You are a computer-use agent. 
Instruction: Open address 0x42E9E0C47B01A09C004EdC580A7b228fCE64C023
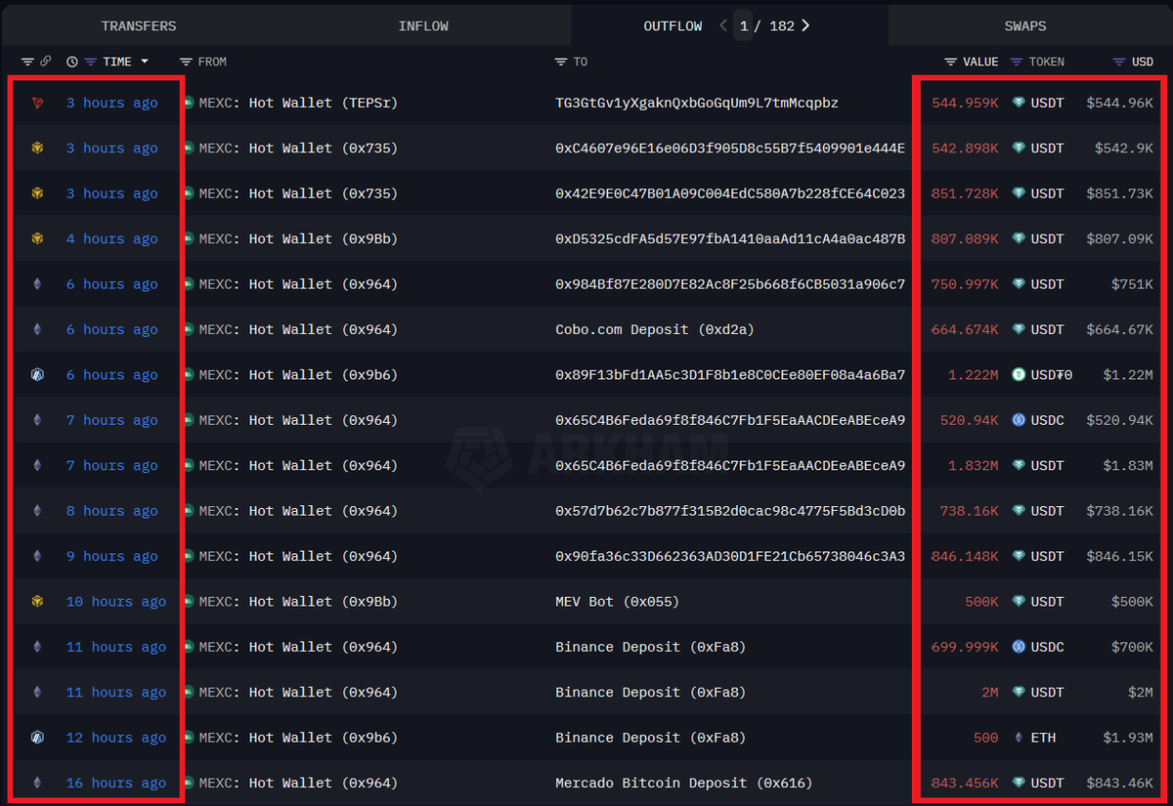point(730,193)
